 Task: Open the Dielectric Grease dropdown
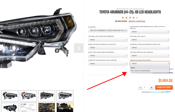(108, 56)
